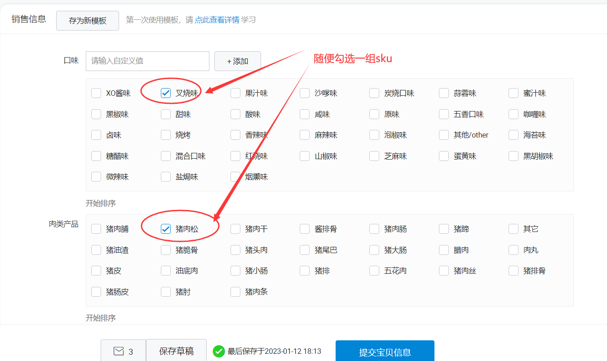Enable the 黑胡椒味 flavor option
Image resolution: width=607 pixels, height=361 pixels.
pyautogui.click(x=514, y=156)
